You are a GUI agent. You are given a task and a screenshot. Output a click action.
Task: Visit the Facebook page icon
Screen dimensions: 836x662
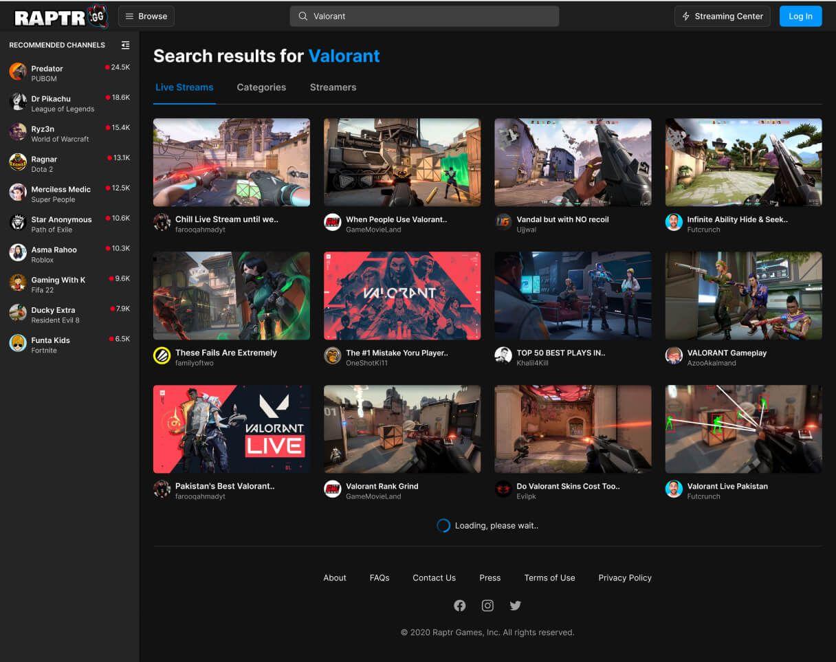point(460,606)
